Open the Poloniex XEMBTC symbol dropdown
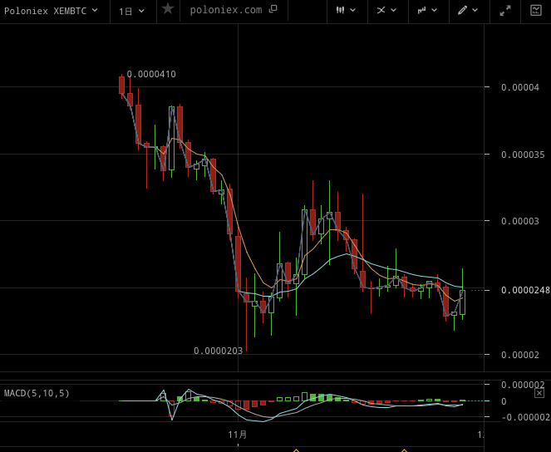Viewport: 551px width, 452px height. pos(51,11)
